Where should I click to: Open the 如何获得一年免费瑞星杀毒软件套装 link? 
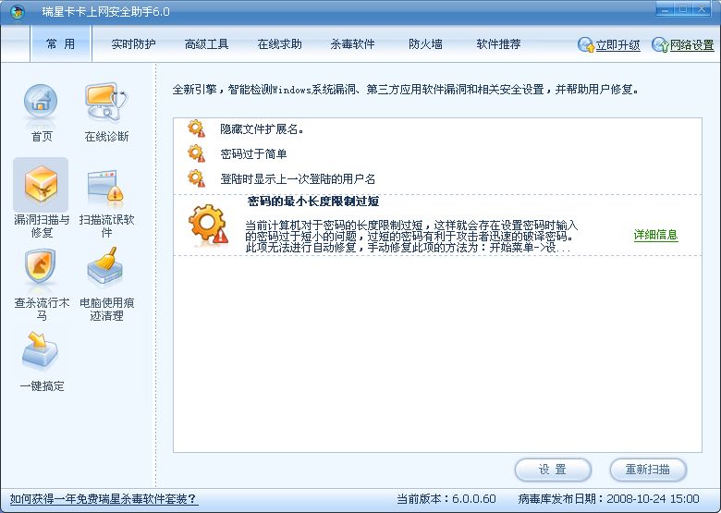(104, 499)
